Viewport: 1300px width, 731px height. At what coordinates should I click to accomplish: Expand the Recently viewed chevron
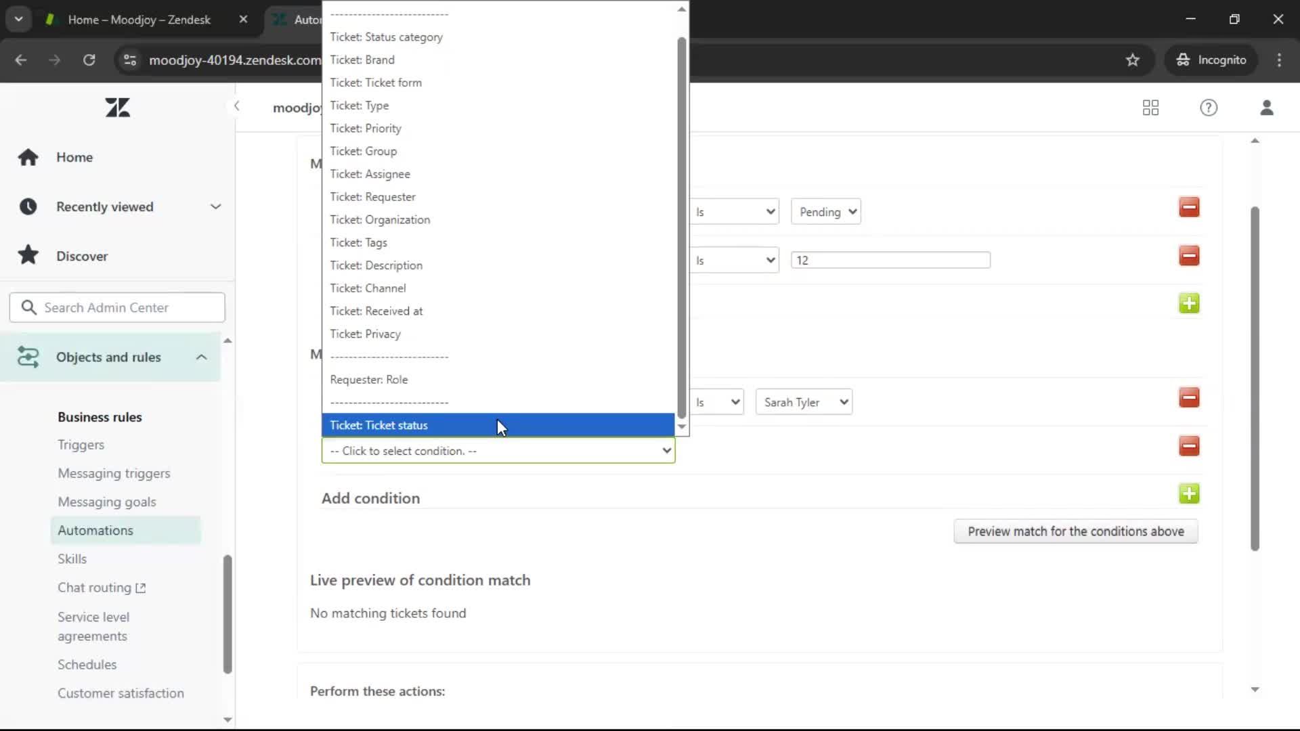click(215, 206)
